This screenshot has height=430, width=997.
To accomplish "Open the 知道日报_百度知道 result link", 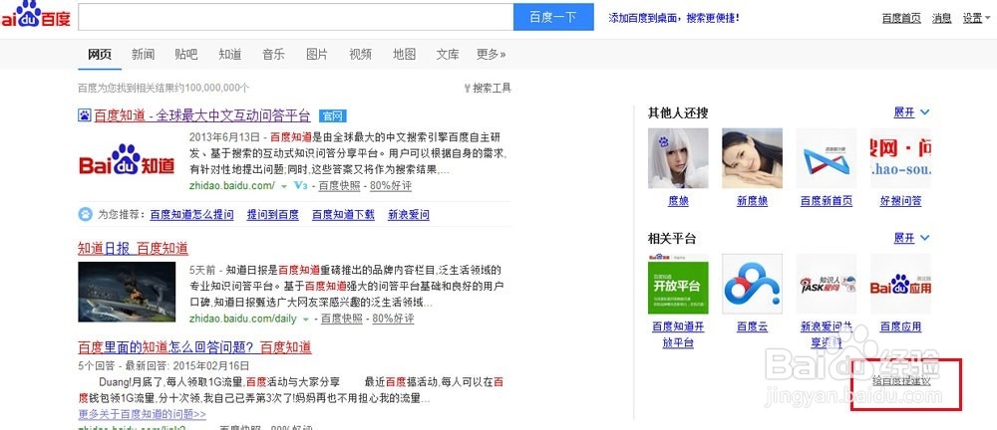I will point(133,249).
